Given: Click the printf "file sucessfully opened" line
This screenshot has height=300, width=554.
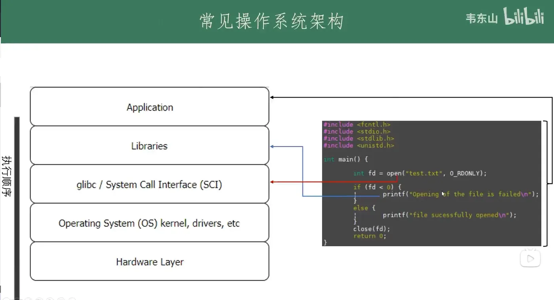Looking at the screenshot, I should (x=450, y=215).
